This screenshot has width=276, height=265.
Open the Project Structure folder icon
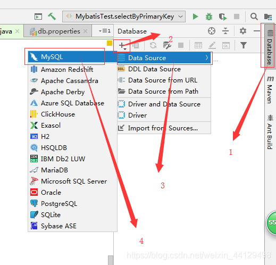tap(268, 16)
